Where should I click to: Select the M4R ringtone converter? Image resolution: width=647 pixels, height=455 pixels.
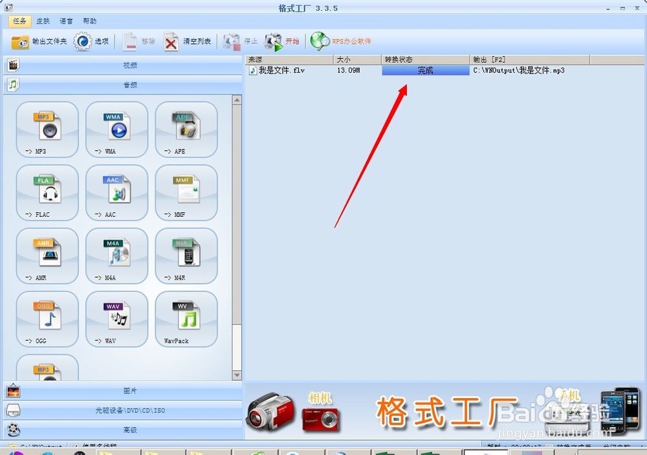click(186, 256)
